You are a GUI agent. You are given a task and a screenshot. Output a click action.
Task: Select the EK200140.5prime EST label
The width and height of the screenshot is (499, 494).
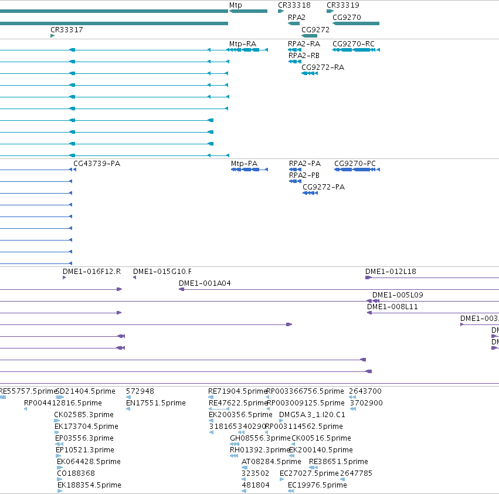pyautogui.click(x=321, y=450)
